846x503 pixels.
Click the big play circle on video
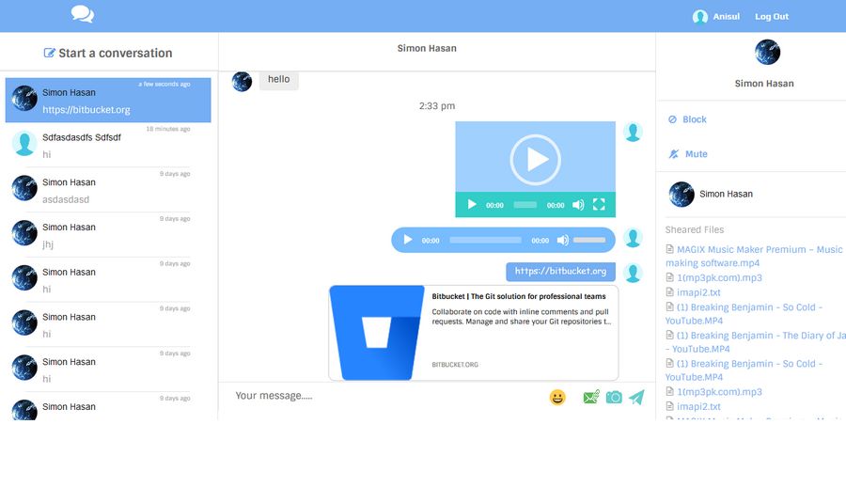coord(535,160)
